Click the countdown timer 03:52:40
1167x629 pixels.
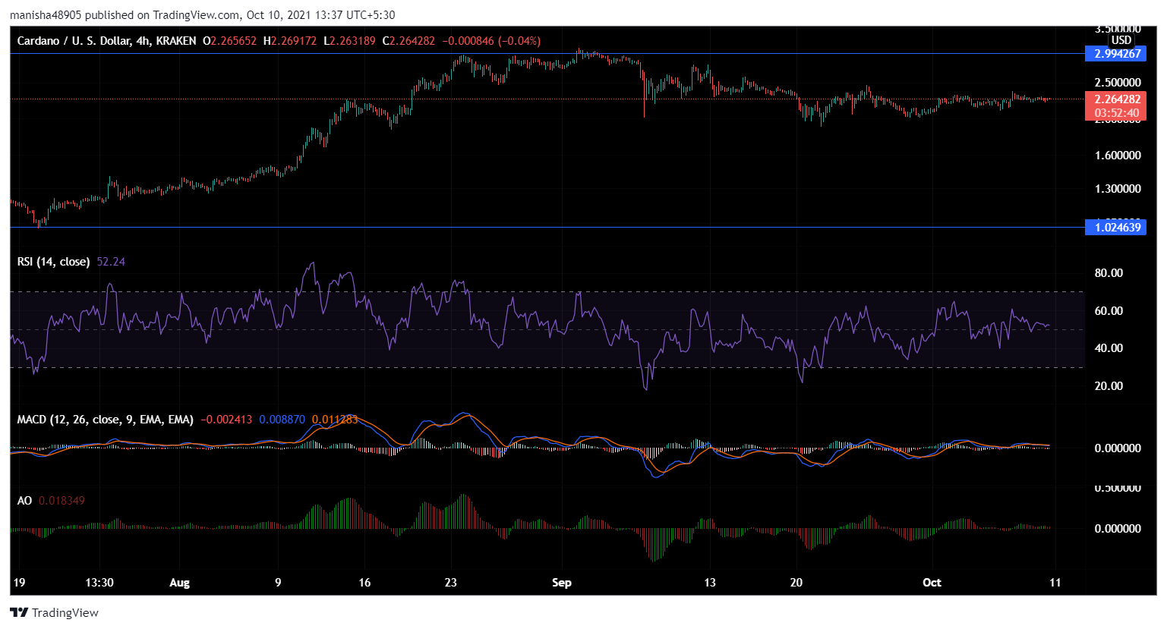(1116, 113)
